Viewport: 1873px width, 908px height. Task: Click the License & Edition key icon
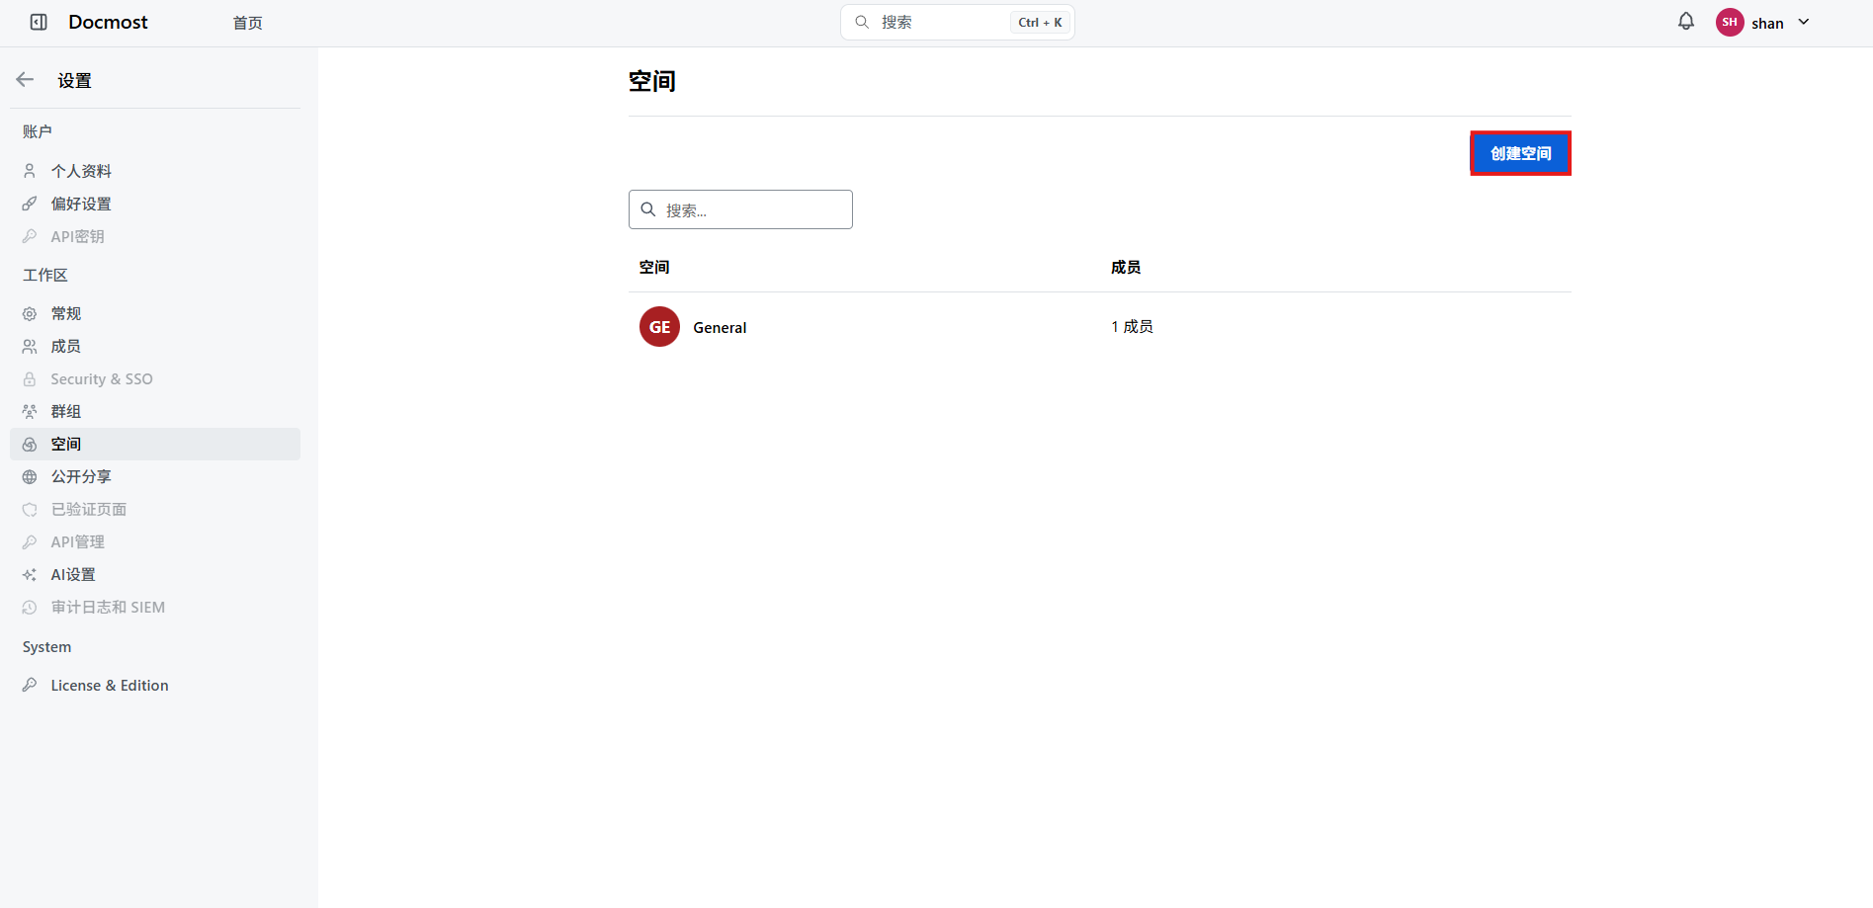(30, 685)
